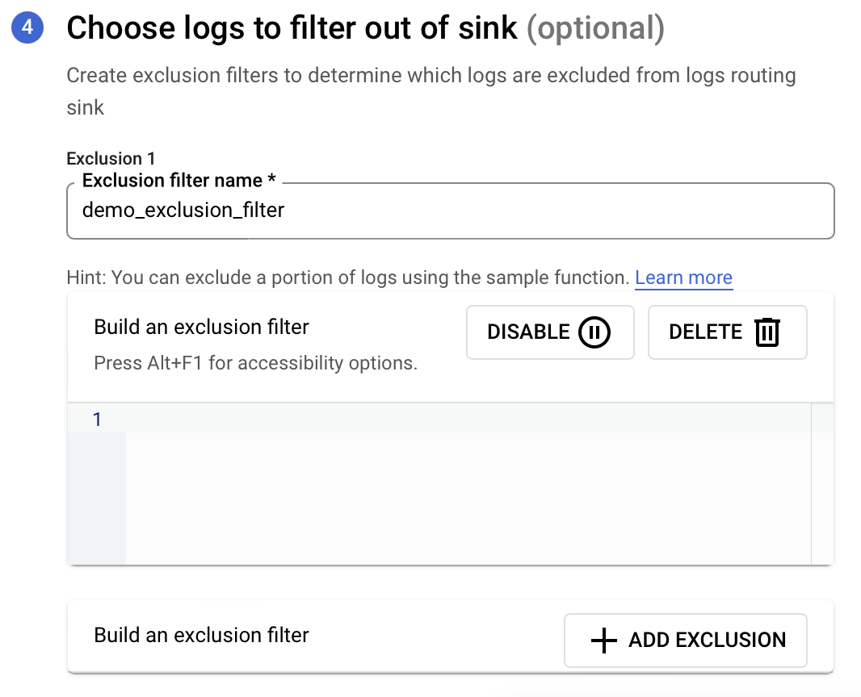This screenshot has height=697, width=861.
Task: Click the empty area of the filter editor
Action: pyautogui.click(x=468, y=498)
